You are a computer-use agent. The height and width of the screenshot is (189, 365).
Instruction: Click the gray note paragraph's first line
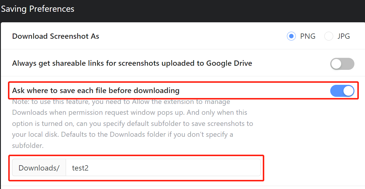121,102
